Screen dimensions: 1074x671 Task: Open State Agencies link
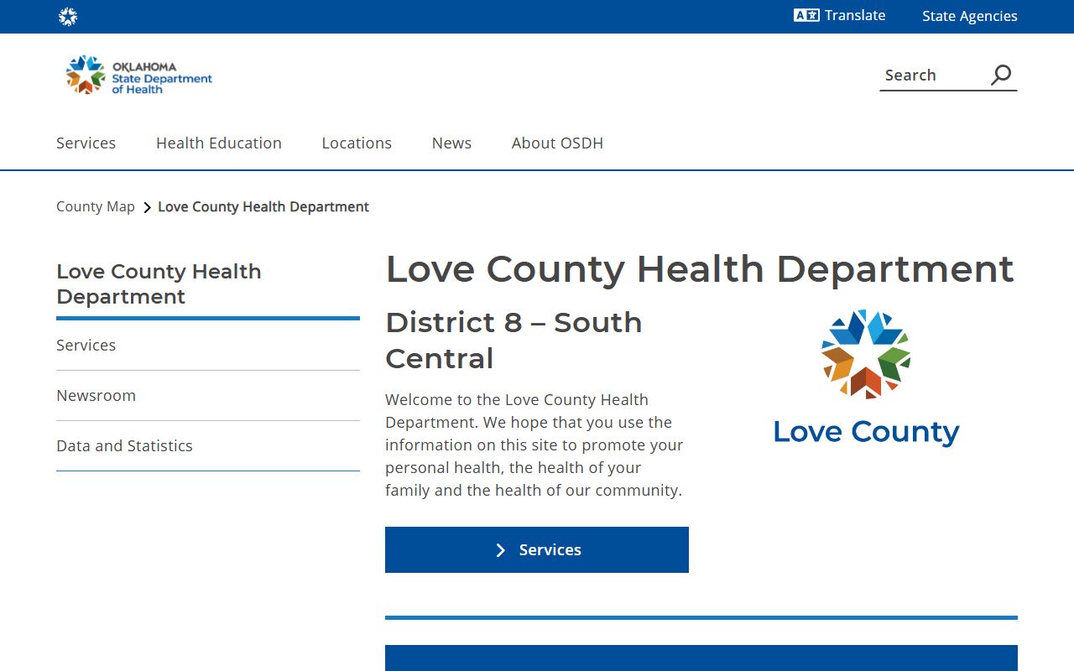click(x=970, y=16)
